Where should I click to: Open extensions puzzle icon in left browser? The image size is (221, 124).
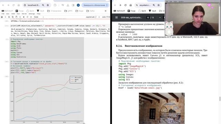[55, 5]
